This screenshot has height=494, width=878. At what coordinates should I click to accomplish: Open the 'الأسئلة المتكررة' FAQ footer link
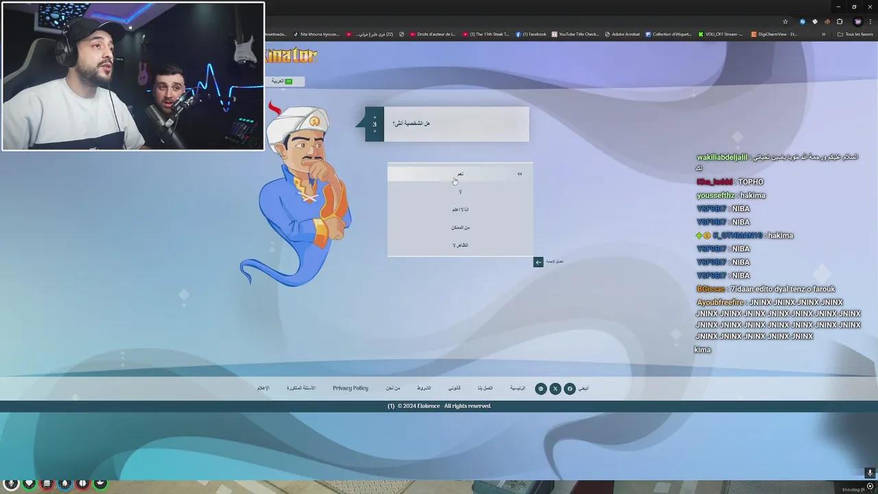coord(301,388)
